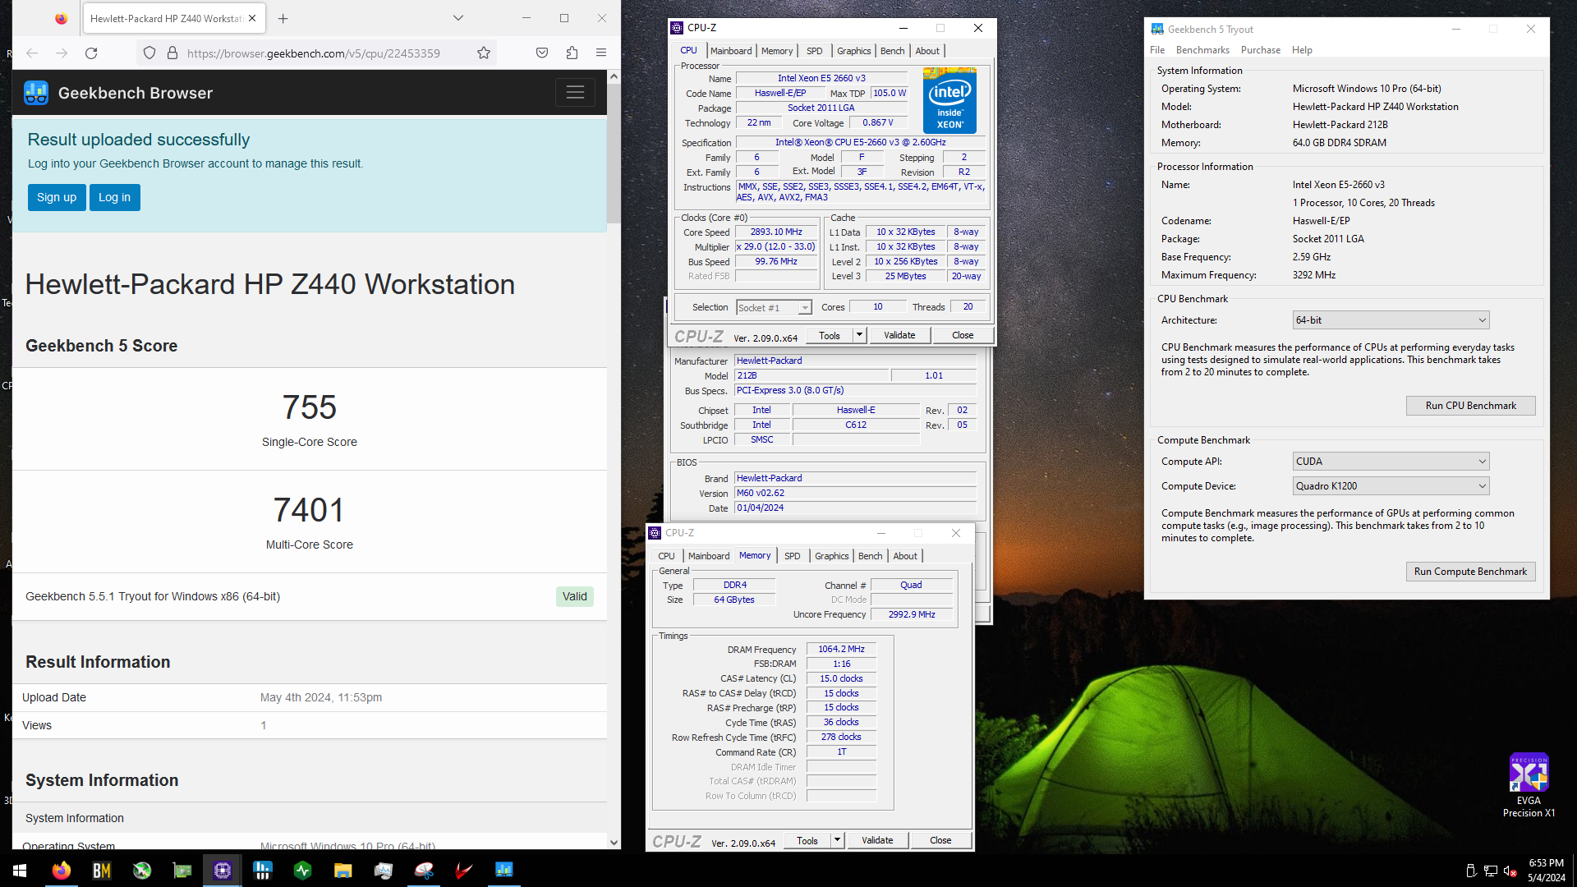This screenshot has height=887, width=1577.
Task: Open the Compute Device Quadro K1200 dropdown
Action: 1391,486
